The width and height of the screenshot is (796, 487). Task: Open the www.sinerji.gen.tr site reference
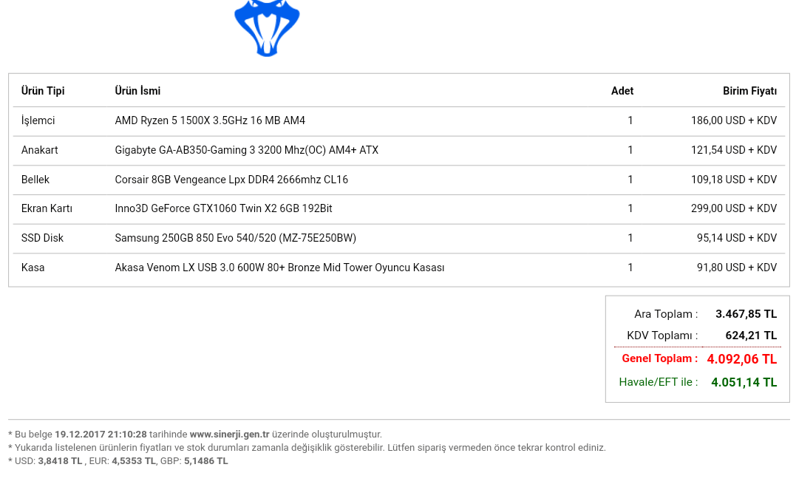pos(229,435)
